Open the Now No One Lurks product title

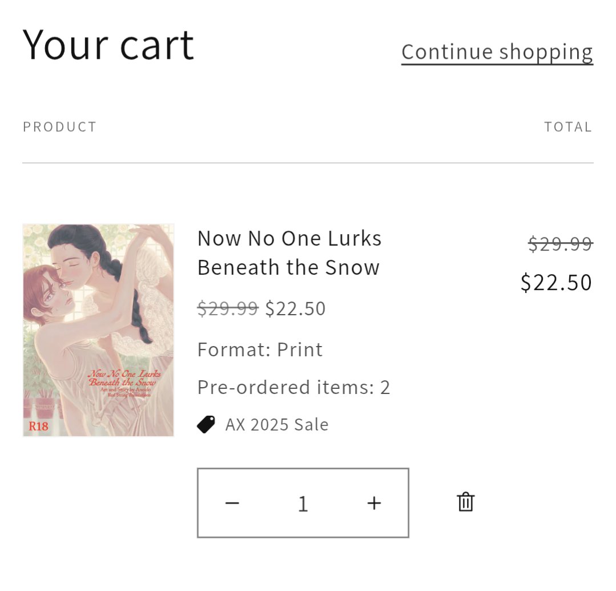(x=289, y=252)
